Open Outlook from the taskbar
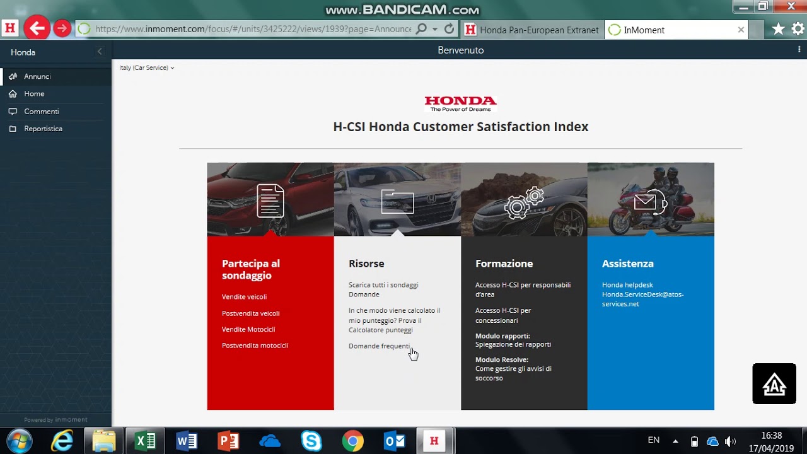807x454 pixels. click(x=395, y=441)
